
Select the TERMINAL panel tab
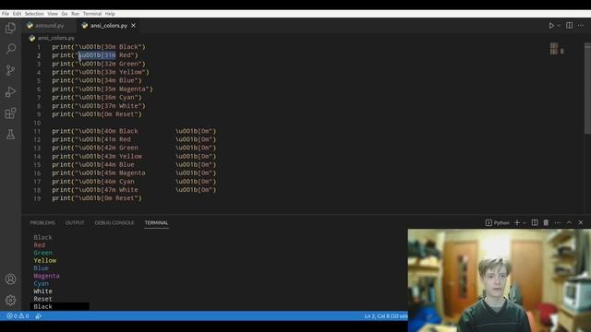click(156, 223)
